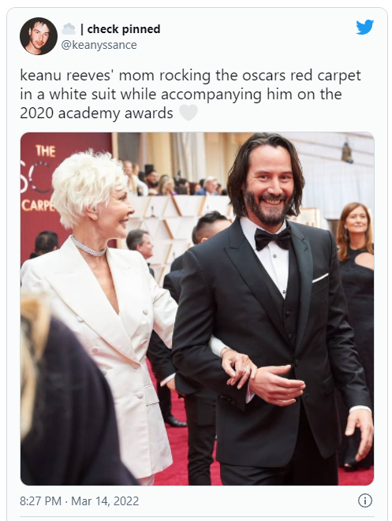Open the 'check pinned' display name

click(x=124, y=29)
